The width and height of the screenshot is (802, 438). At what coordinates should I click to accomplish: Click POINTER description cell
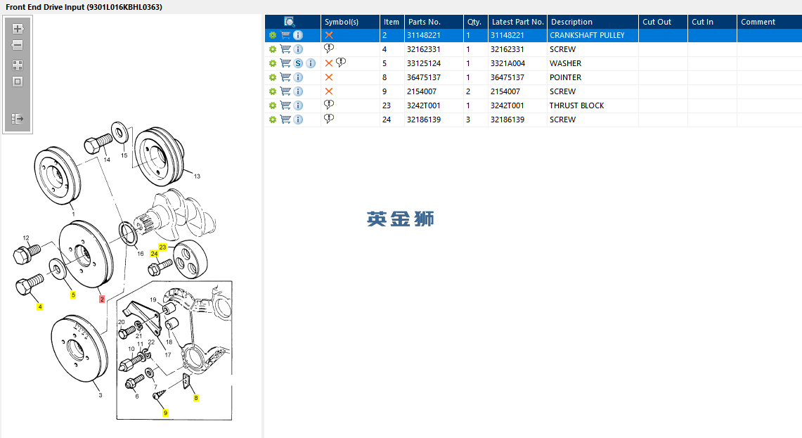click(x=593, y=77)
